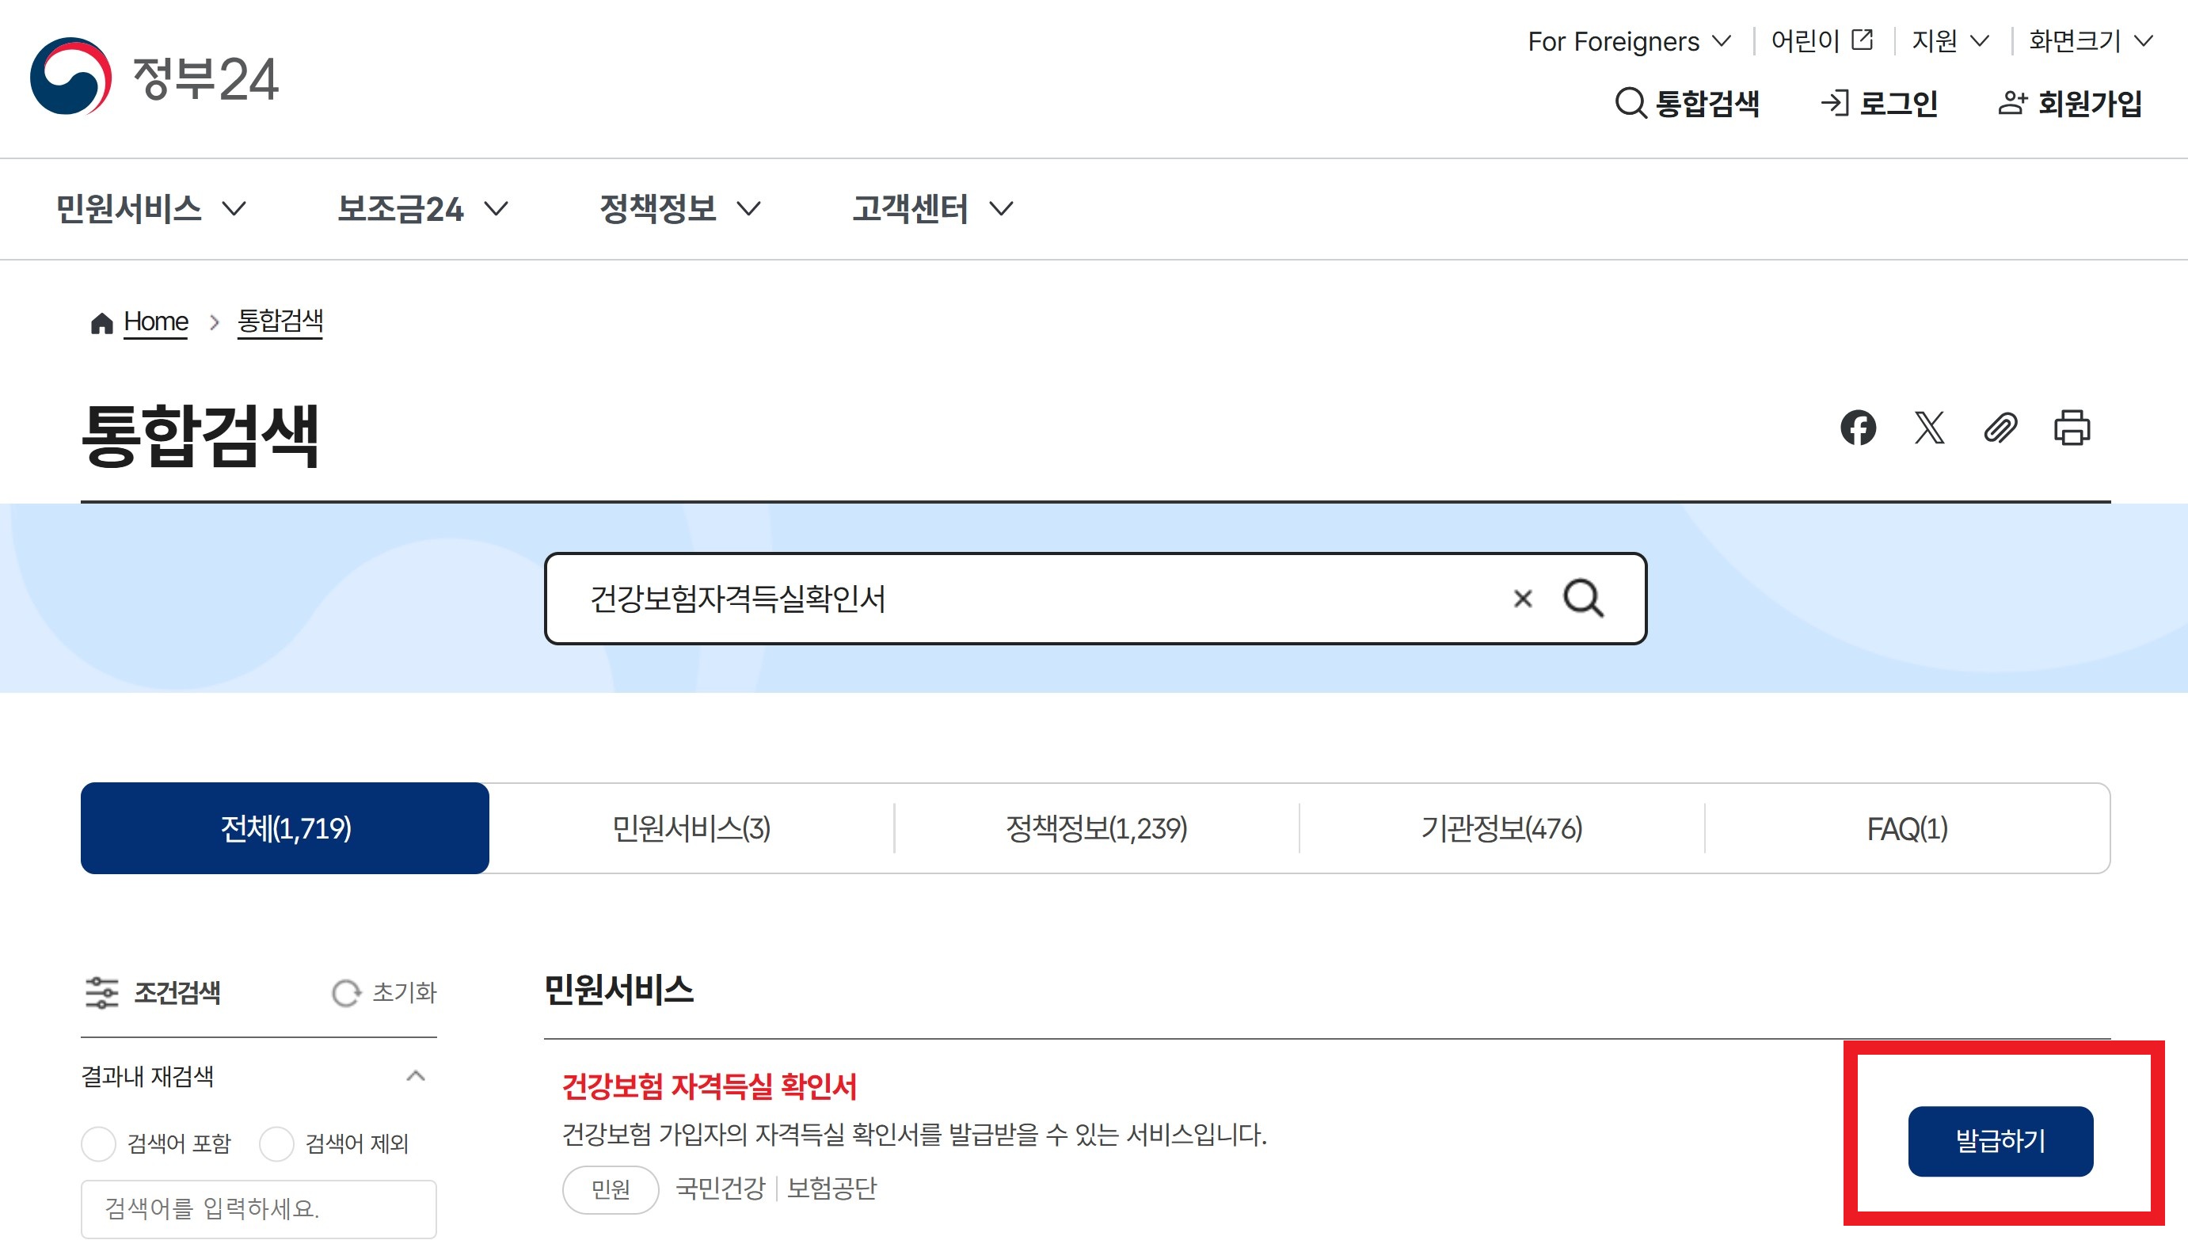
Task: Clear the search field with the x icon
Action: pyautogui.click(x=1524, y=599)
